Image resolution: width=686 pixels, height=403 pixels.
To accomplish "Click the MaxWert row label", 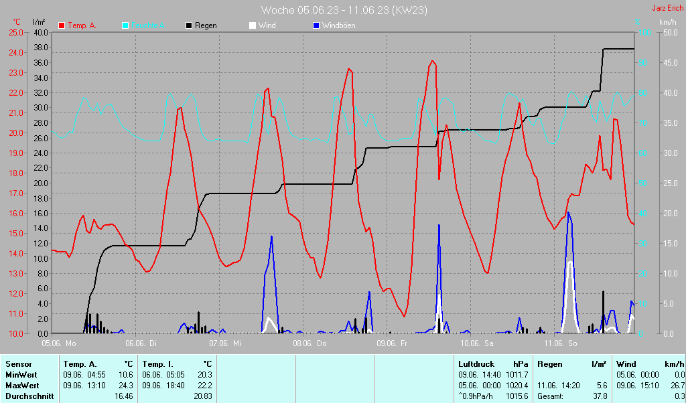I will (x=21, y=385).
